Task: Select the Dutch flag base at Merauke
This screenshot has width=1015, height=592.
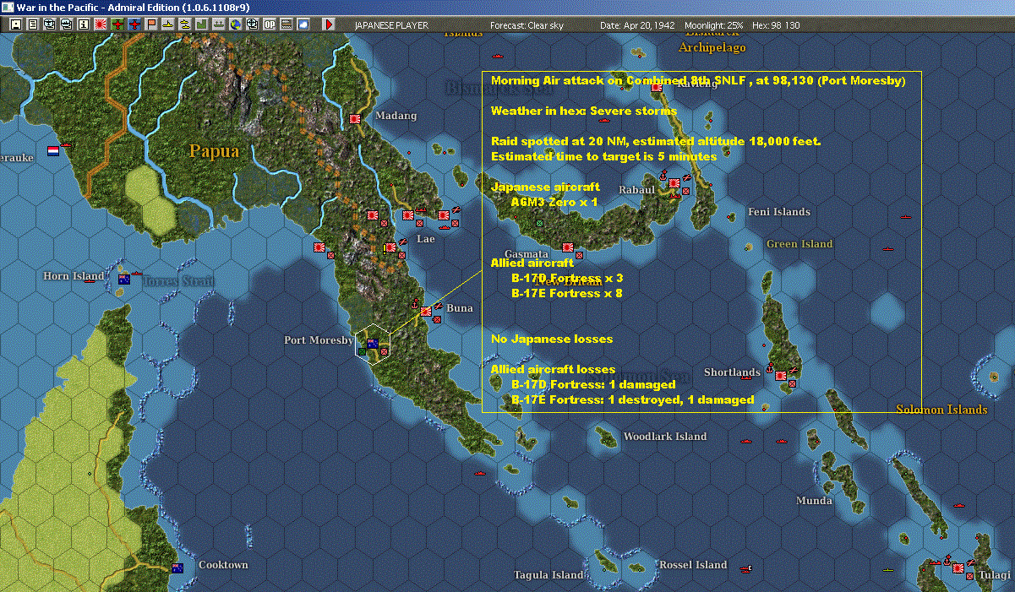Action: [52, 150]
